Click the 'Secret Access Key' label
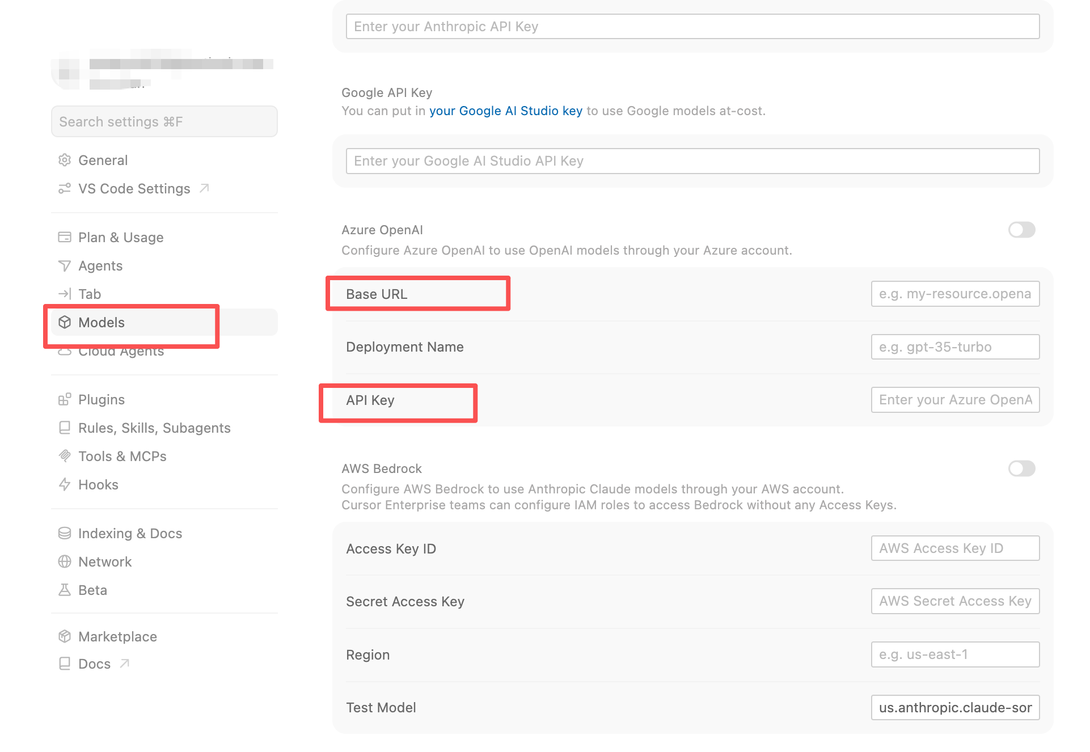Screen dimensions: 1090x752 (x=405, y=602)
